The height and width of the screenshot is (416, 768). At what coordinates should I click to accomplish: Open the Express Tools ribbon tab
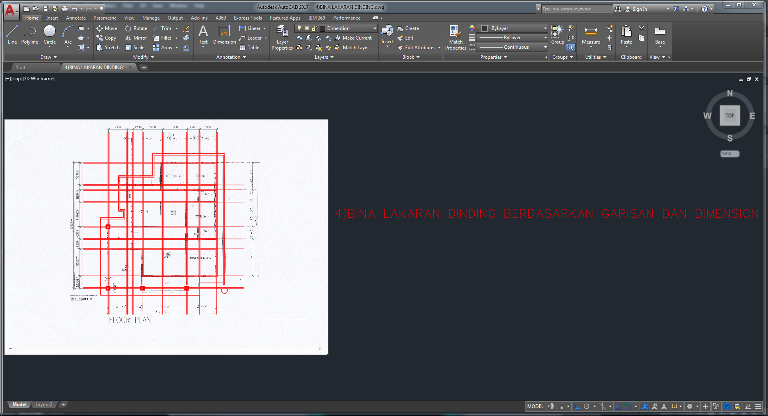[248, 18]
